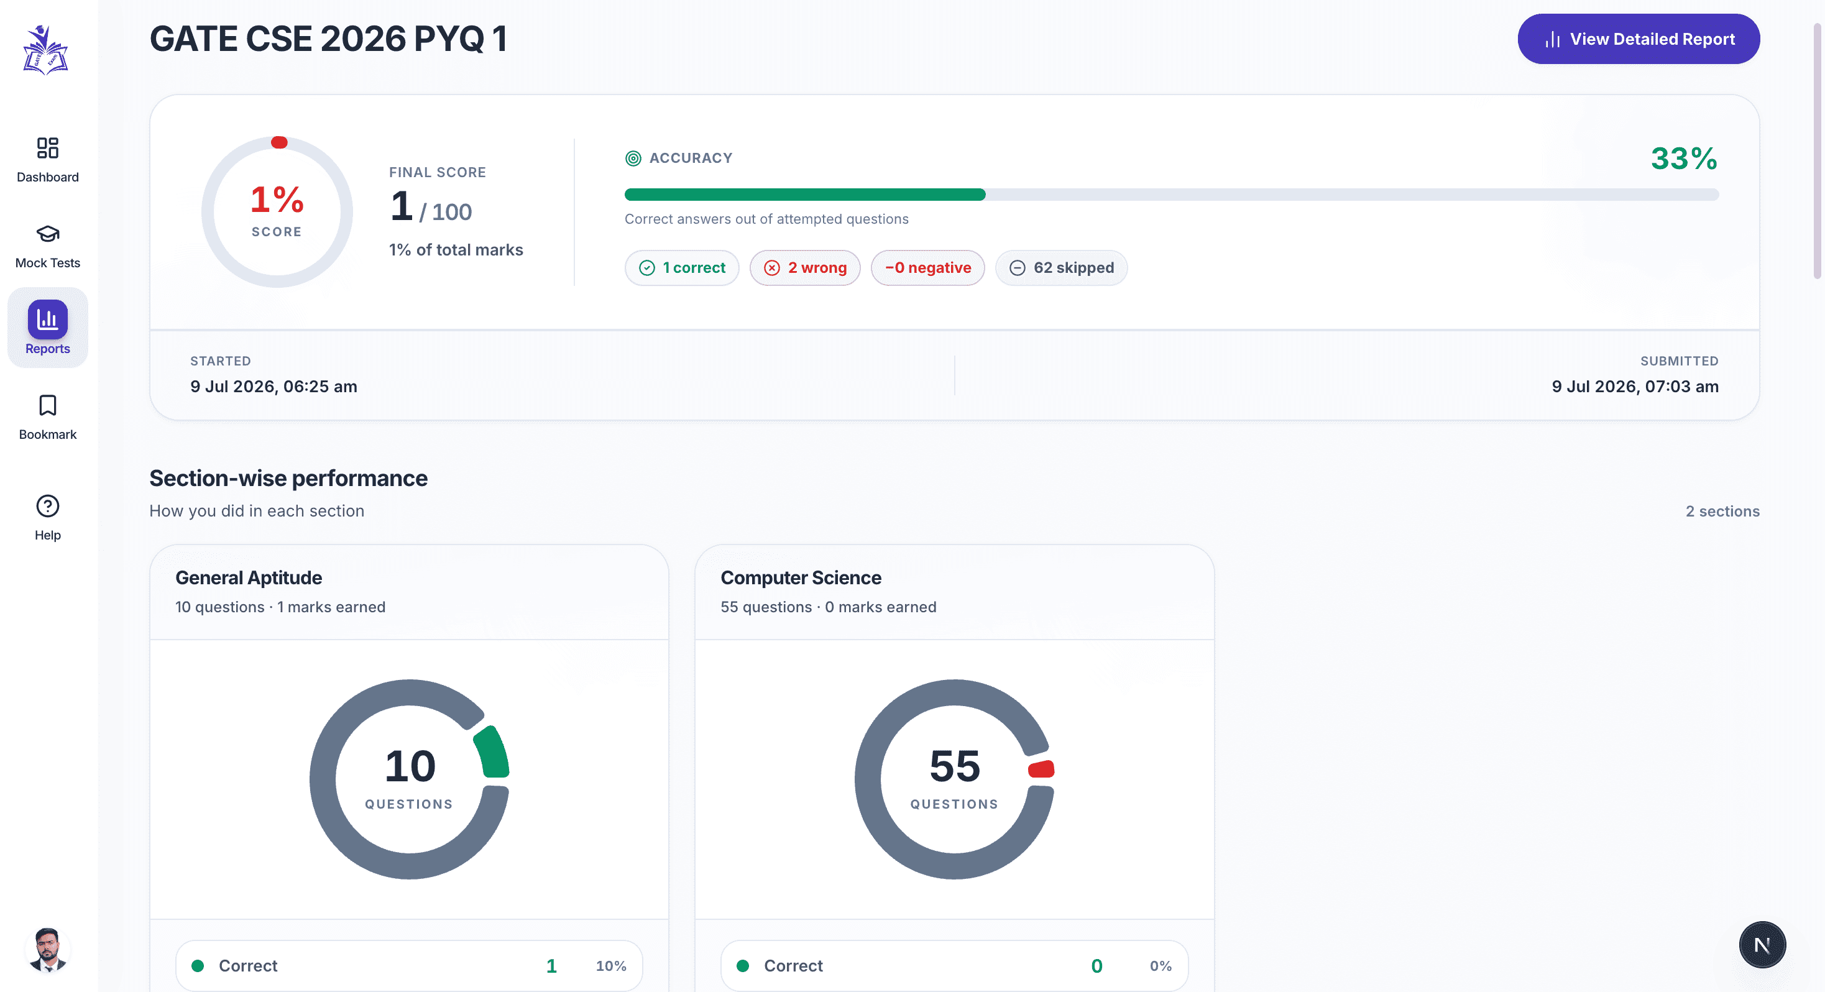Click the minus circle in skipped chip

pyautogui.click(x=1018, y=268)
